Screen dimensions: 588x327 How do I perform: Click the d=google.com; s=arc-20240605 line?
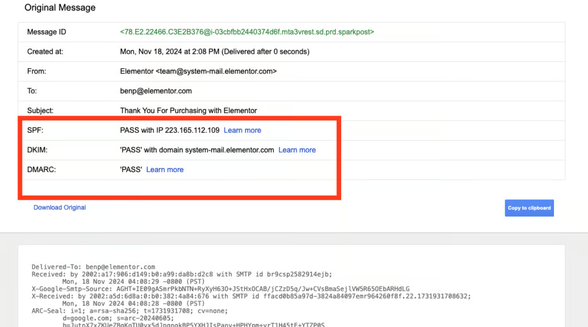[x=118, y=318]
